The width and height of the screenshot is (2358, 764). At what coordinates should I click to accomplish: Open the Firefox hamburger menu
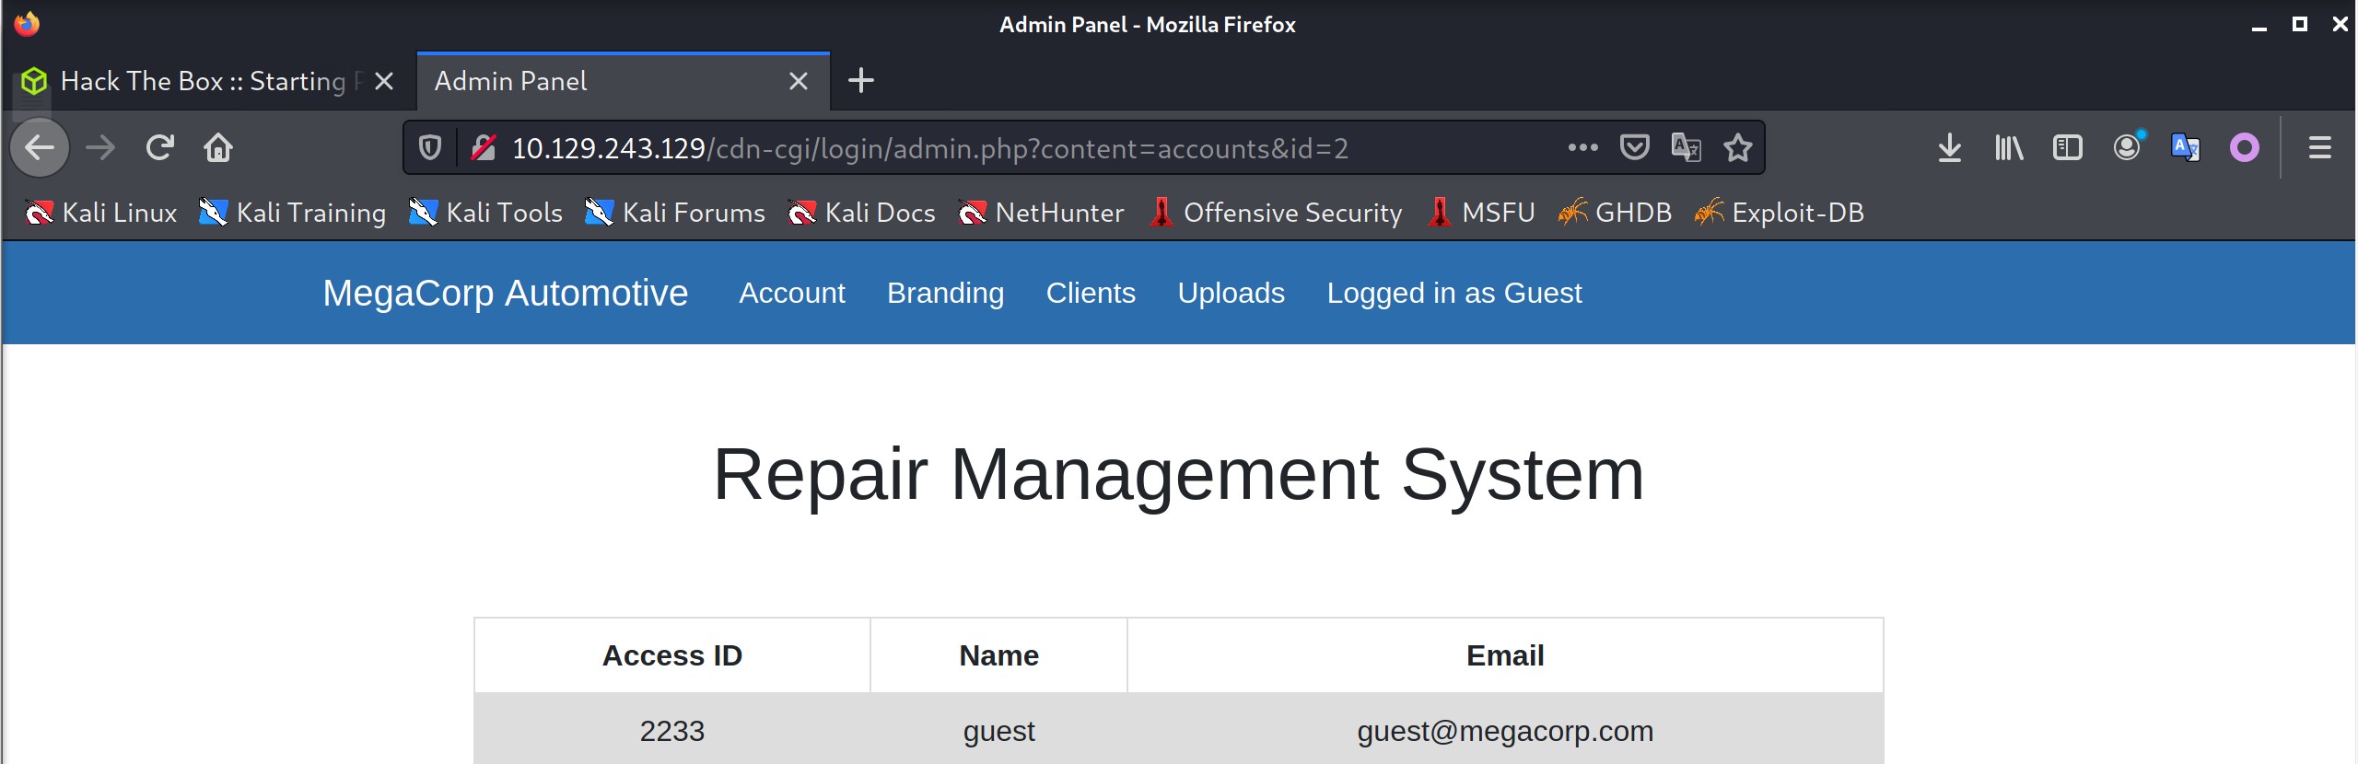click(x=2320, y=147)
